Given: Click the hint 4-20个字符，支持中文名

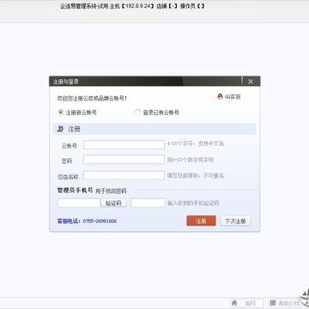Looking at the screenshot, I should [x=196, y=143].
